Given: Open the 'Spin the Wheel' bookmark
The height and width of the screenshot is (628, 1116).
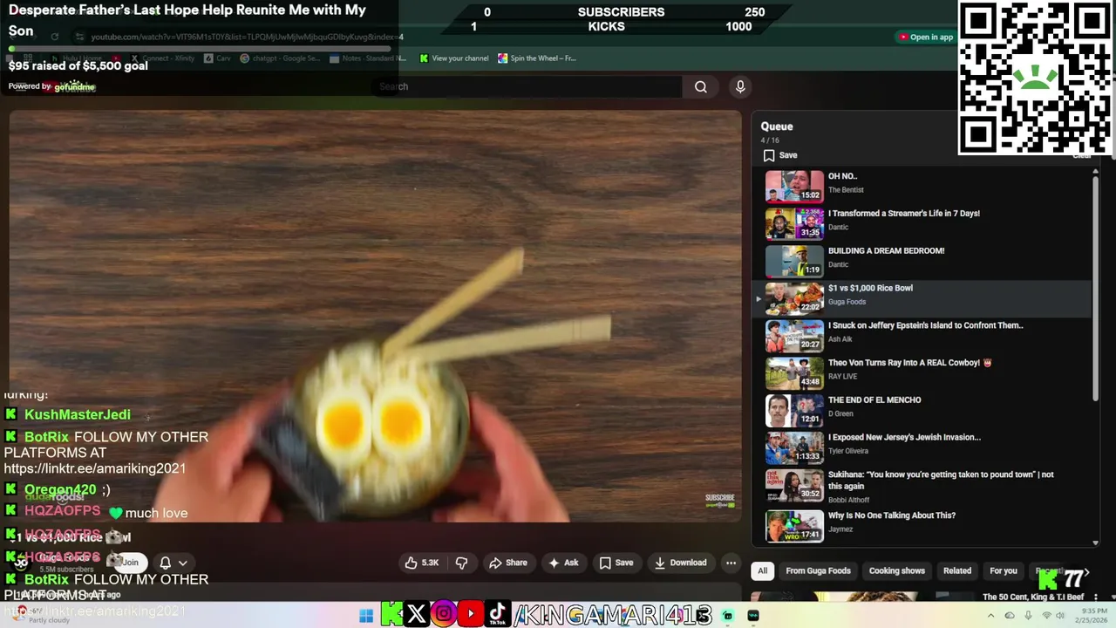Looking at the screenshot, I should [536, 58].
